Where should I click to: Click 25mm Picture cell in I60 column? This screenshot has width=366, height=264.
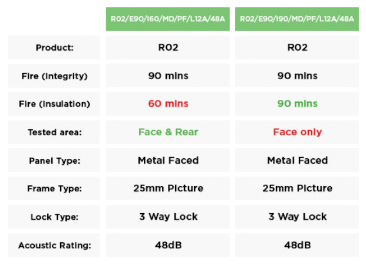point(167,188)
